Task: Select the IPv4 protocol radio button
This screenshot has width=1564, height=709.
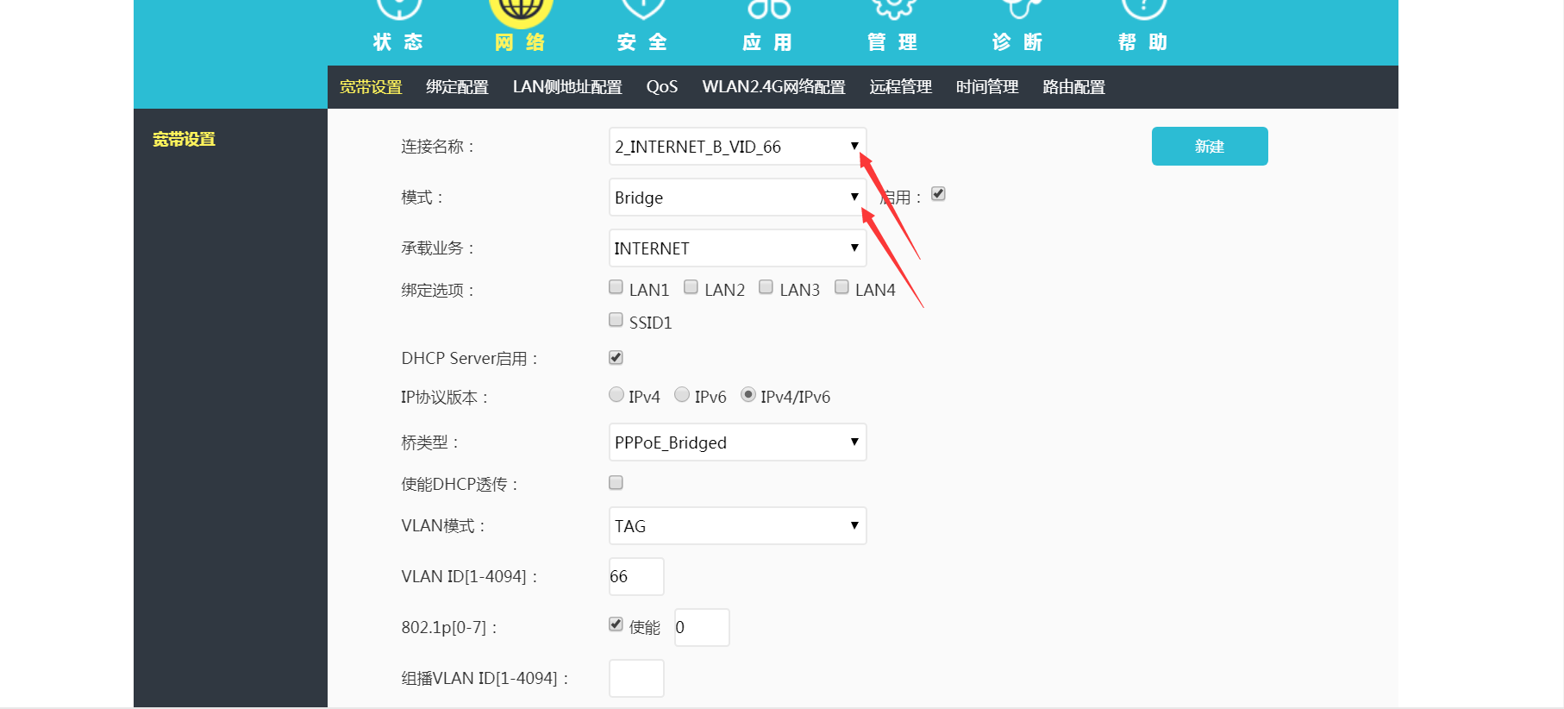Action: 616,395
